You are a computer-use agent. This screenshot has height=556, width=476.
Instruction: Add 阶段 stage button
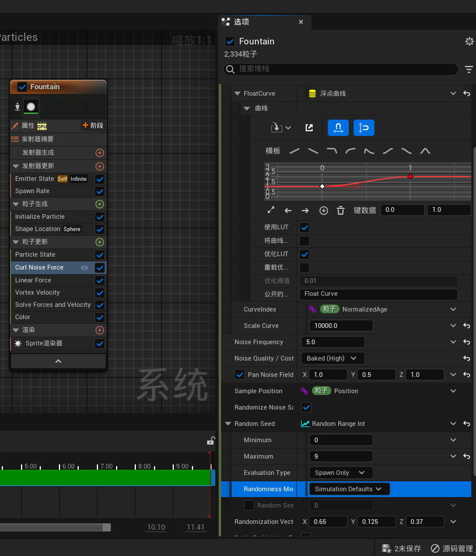pyautogui.click(x=93, y=125)
